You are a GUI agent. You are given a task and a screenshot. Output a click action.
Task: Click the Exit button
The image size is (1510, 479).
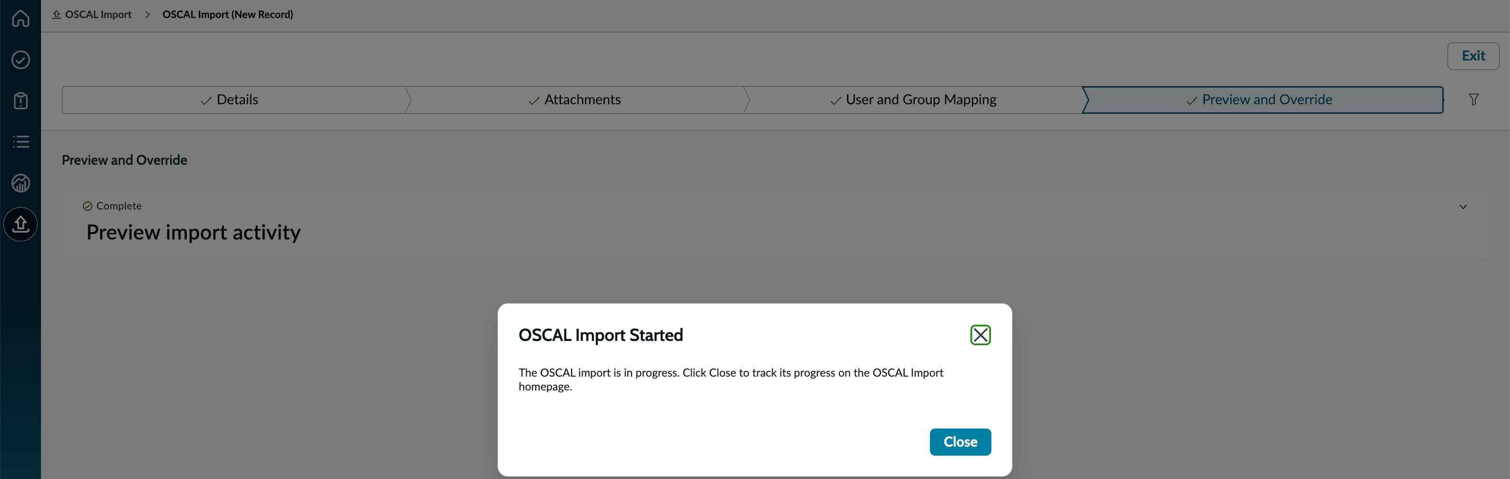[x=1473, y=56]
